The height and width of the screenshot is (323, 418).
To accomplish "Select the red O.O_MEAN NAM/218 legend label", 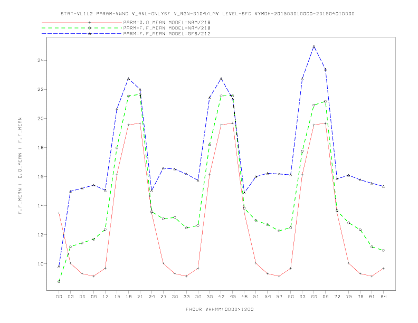I will [x=167, y=22].
